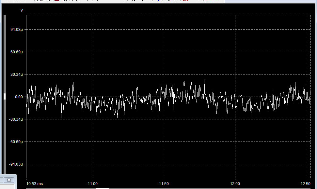
Task: Click the '0.00' y-axis label
Action: point(19,97)
